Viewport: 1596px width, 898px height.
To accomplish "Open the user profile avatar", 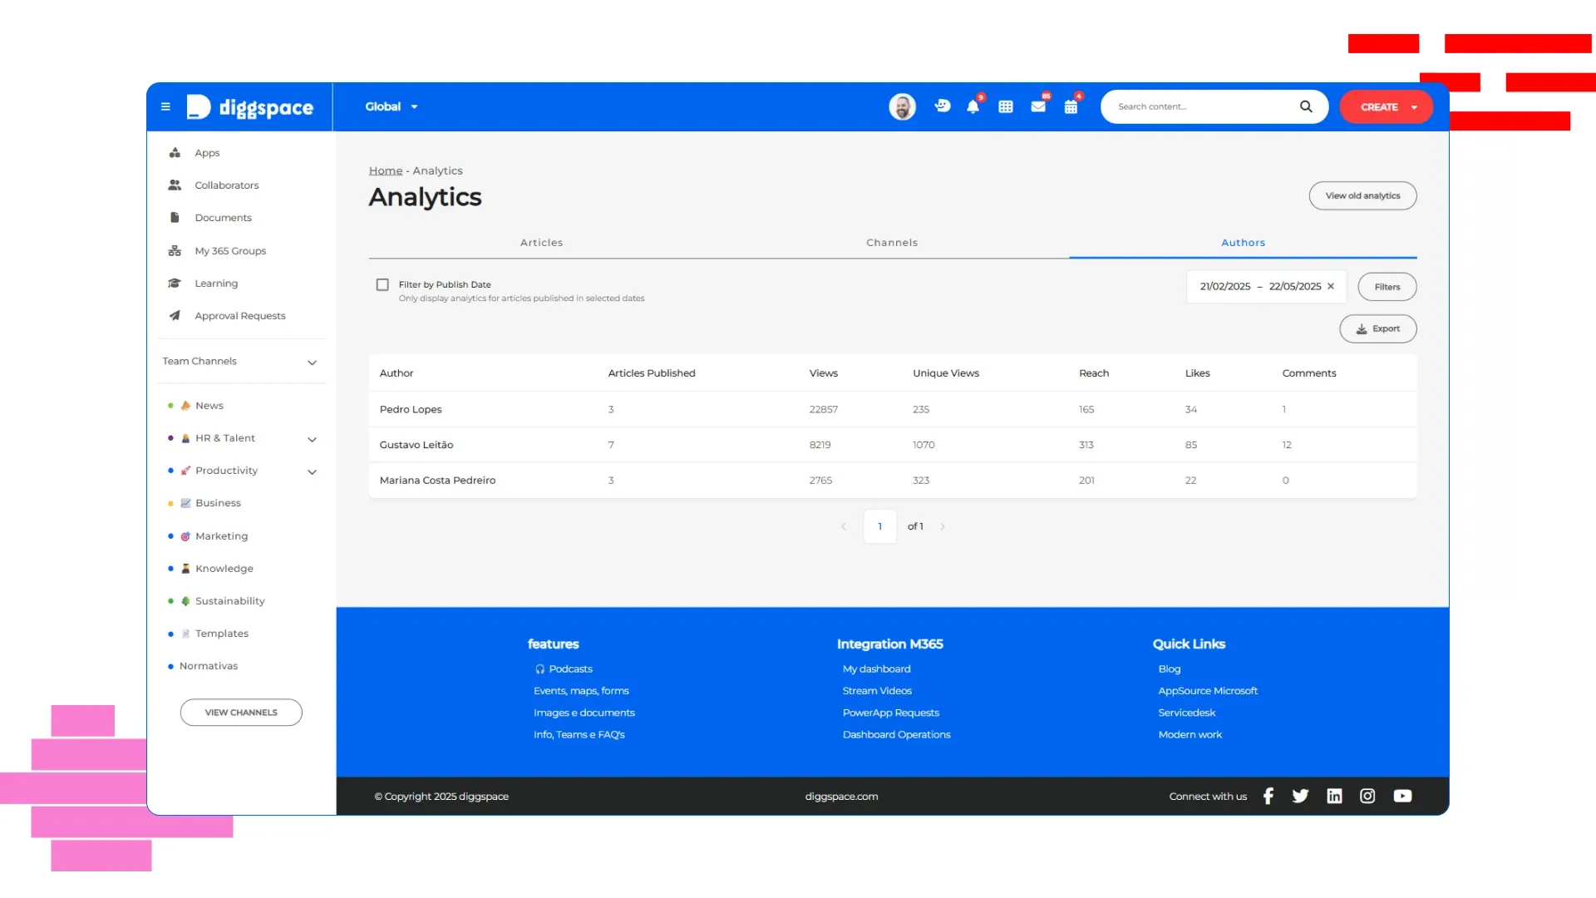I will pyautogui.click(x=902, y=106).
